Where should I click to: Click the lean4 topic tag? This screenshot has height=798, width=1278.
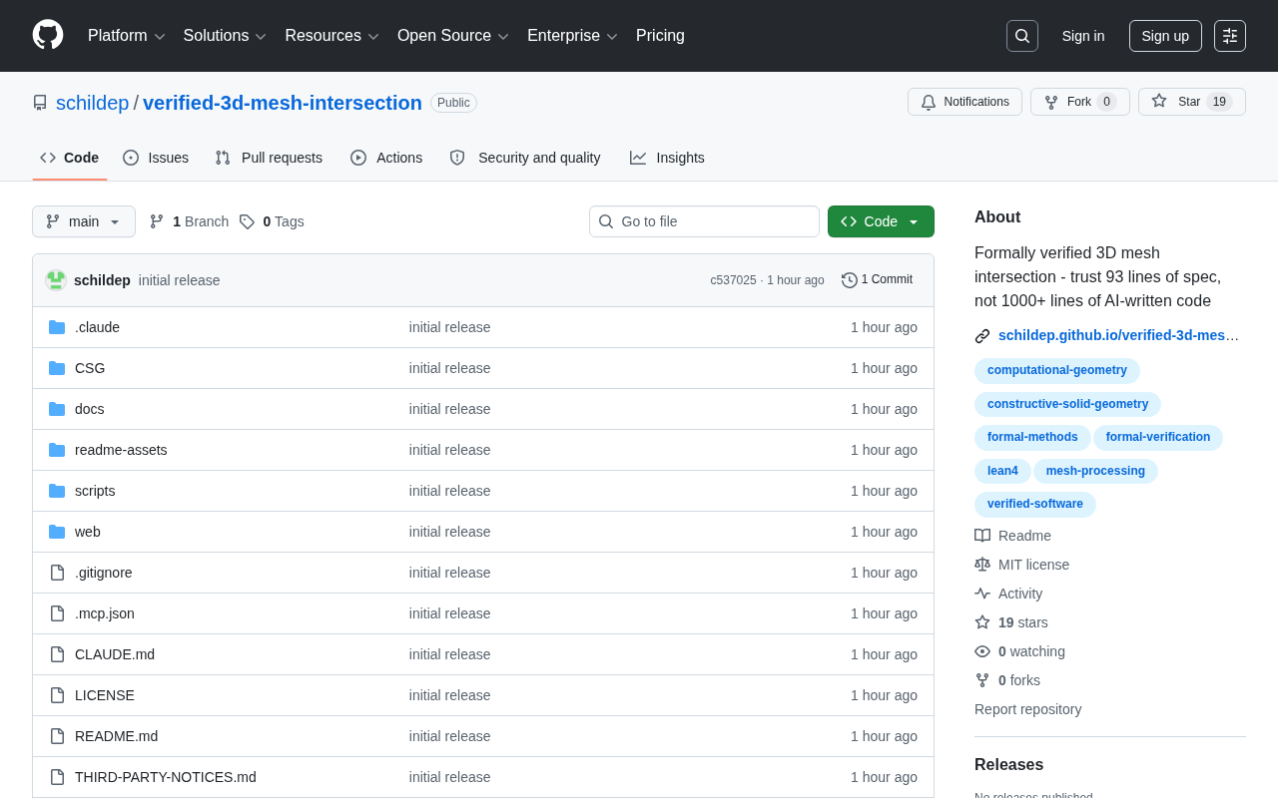click(x=1002, y=472)
